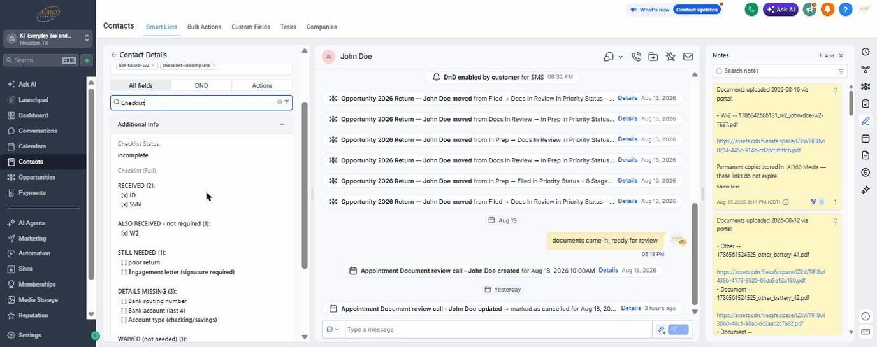Open the blue help question mark
This screenshot has height=347, width=877.
point(845,10)
